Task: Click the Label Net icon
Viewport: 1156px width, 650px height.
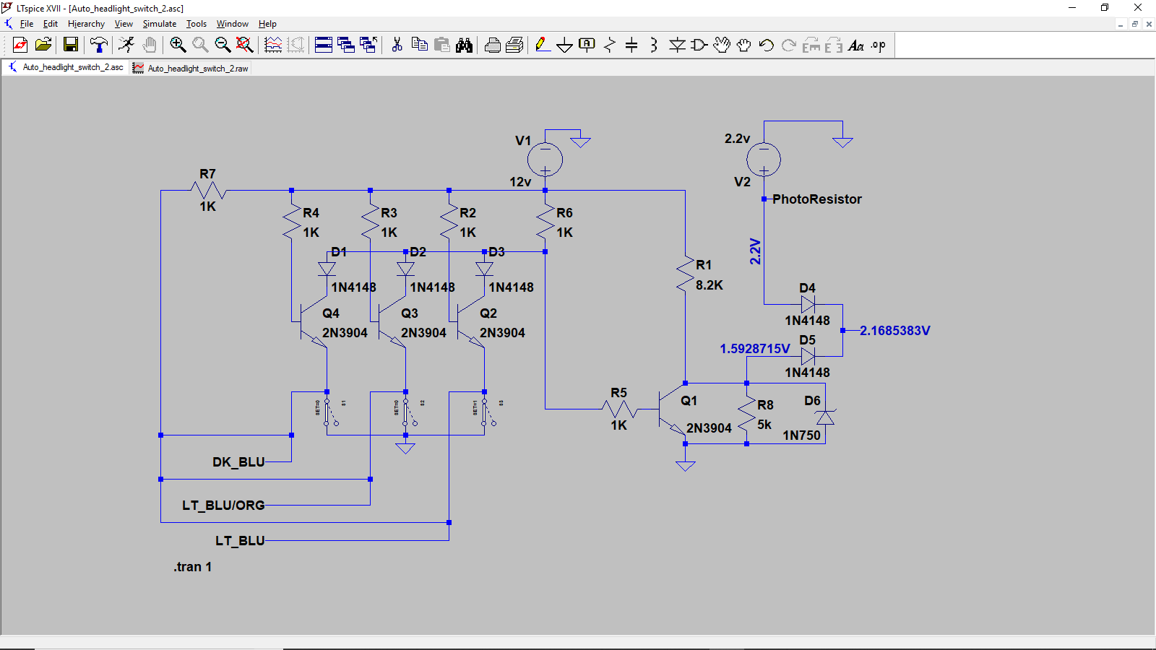Action: (x=587, y=45)
